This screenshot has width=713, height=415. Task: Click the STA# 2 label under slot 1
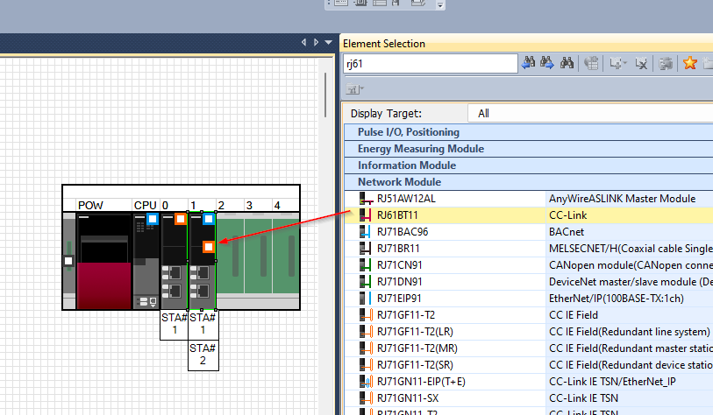(203, 355)
